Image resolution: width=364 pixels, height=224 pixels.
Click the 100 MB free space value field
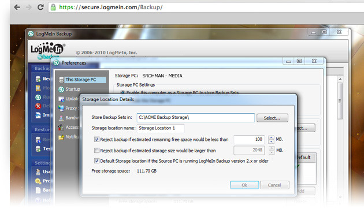249,139
